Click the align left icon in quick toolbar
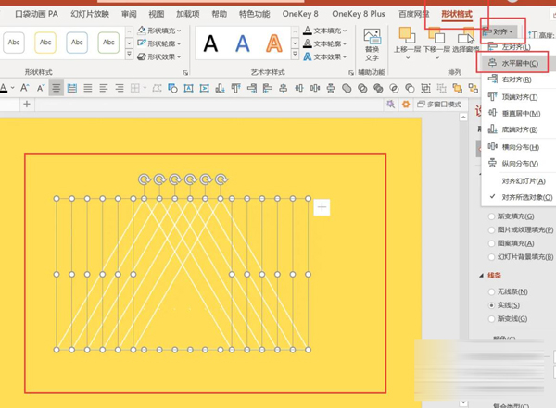 click(x=268, y=88)
